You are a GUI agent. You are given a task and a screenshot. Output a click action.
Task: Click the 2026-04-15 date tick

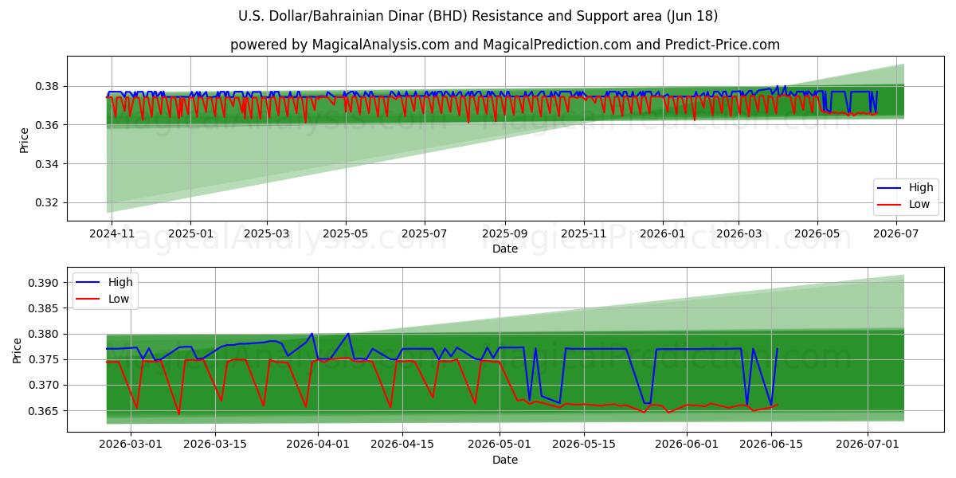pyautogui.click(x=402, y=444)
